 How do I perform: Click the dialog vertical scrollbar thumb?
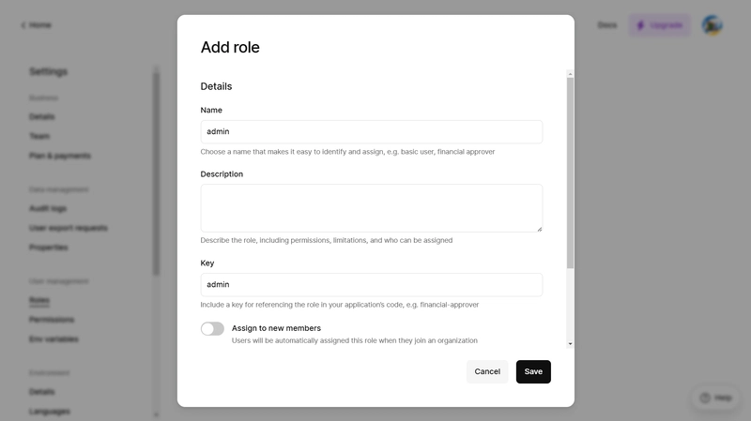click(570, 173)
